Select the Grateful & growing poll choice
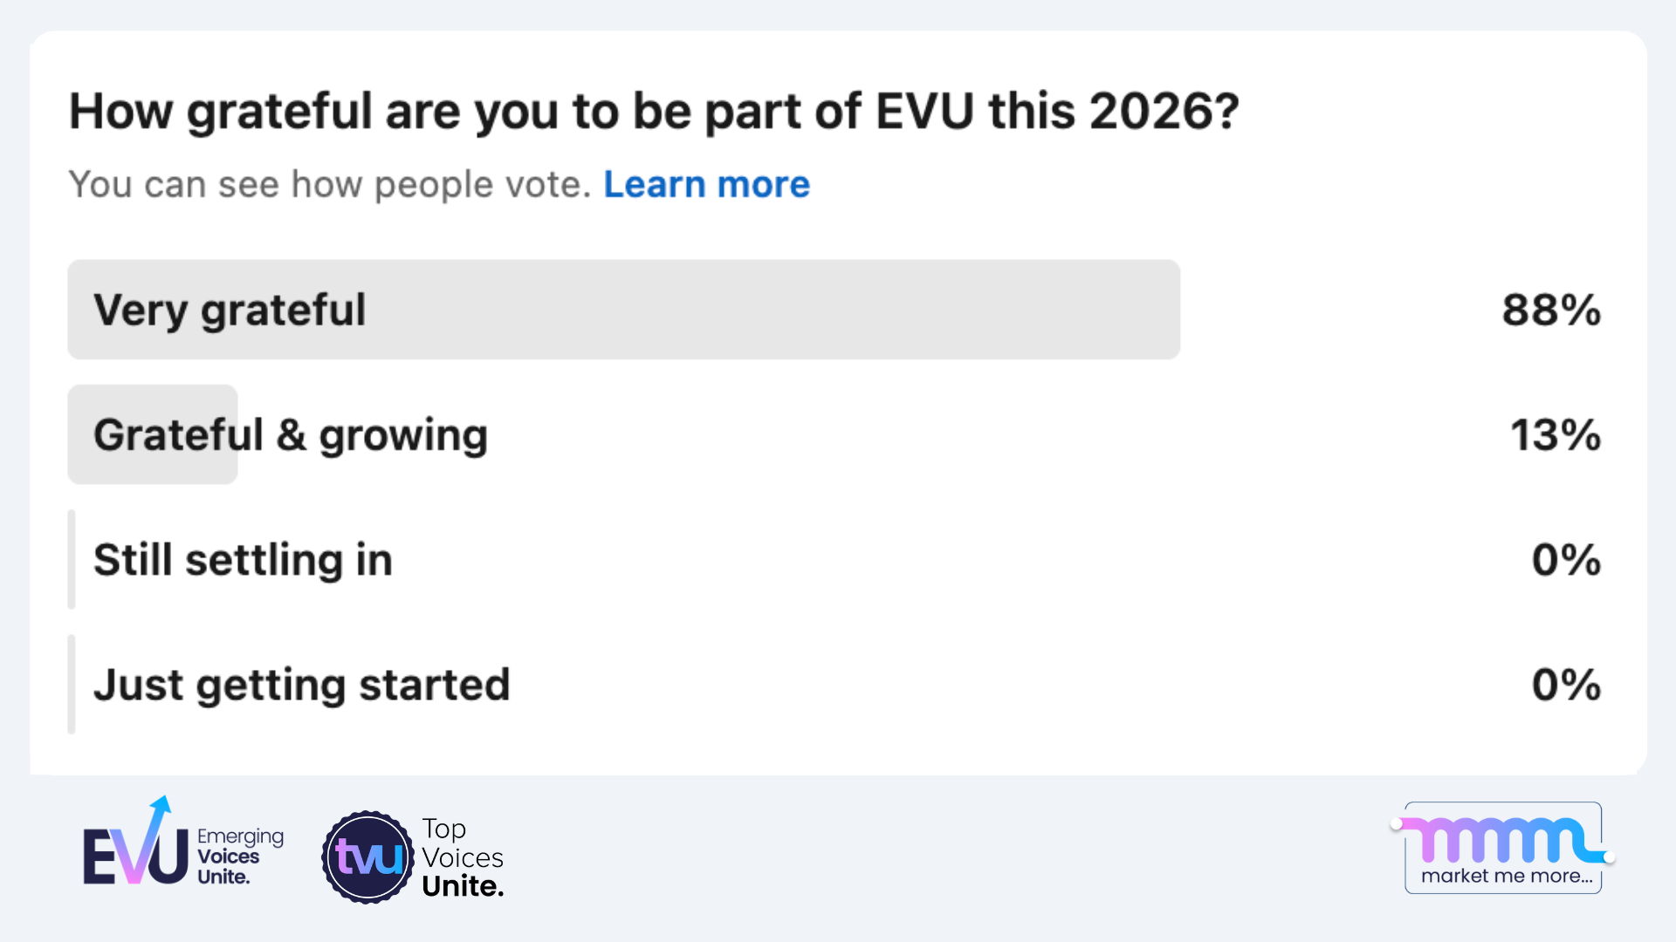The height and width of the screenshot is (942, 1676). (292, 433)
